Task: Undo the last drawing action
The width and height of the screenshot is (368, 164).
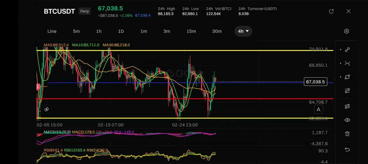Action: (x=347, y=149)
